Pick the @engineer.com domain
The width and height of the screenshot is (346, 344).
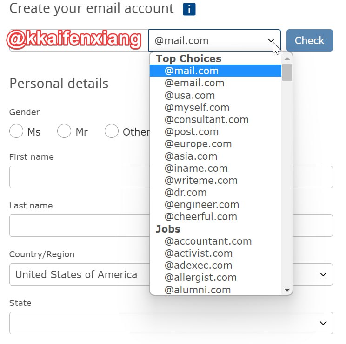click(x=202, y=204)
